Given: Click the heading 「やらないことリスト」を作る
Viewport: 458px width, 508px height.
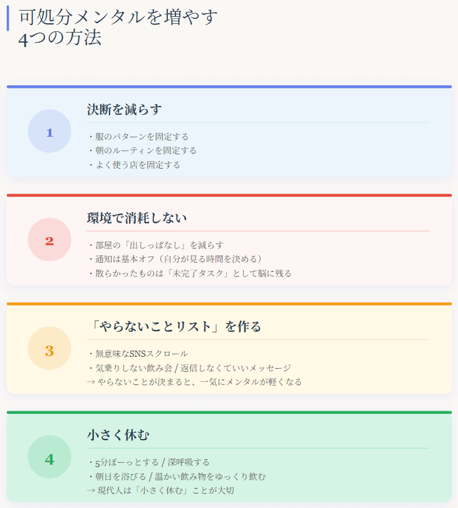Looking at the screenshot, I should pos(174,327).
